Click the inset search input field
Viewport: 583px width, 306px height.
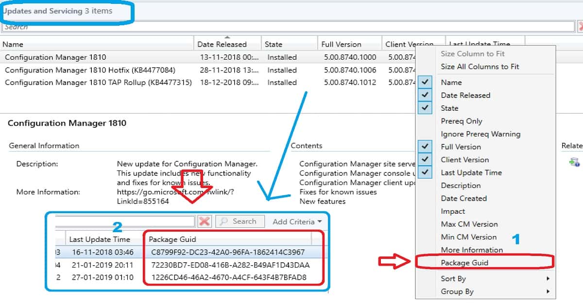[x=125, y=221]
